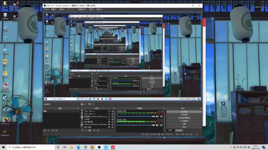Click the 开始录制 start recording button
The image size is (268, 150).
184,115
